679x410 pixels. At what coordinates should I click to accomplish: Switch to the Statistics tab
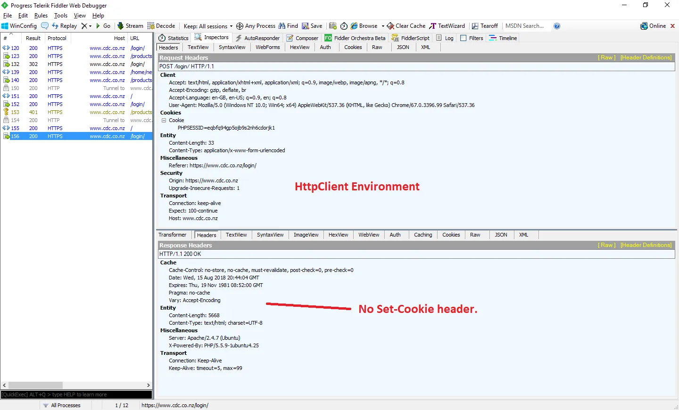(x=174, y=38)
